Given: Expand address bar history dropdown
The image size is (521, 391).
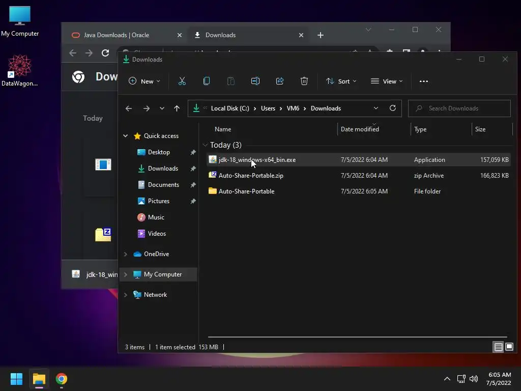Looking at the screenshot, I should (376, 108).
